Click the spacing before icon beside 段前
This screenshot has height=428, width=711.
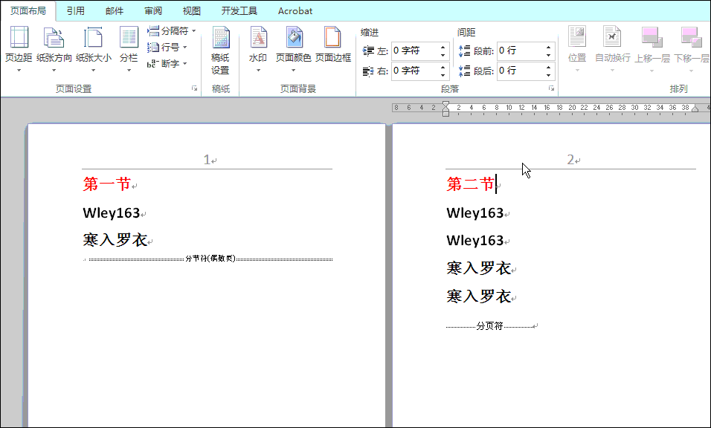[464, 51]
